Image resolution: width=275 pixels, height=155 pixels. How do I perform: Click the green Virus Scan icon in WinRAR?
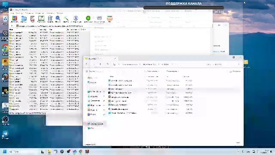88,19
